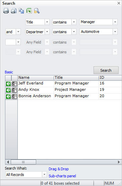Sort results by Name column header
The height and width of the screenshot is (186, 122).
tap(36, 78)
